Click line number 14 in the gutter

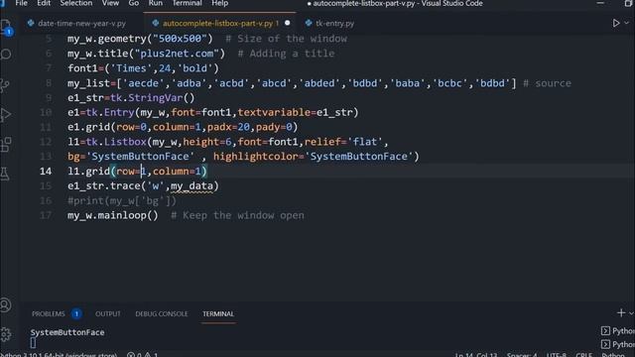46,172
